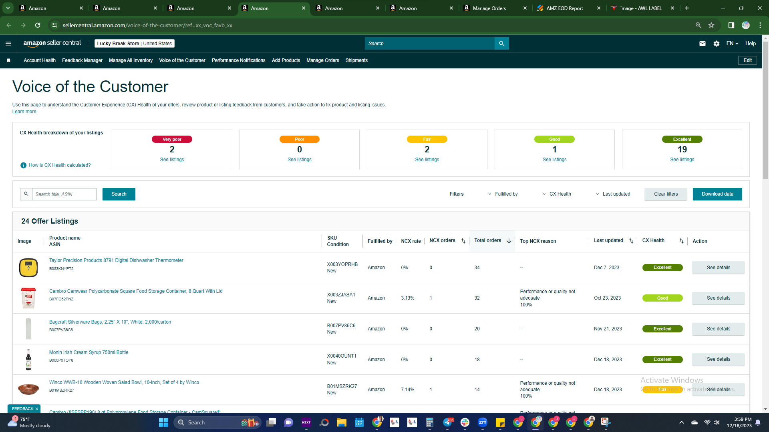This screenshot has width=769, height=432.
Task: Go to Manage All Inventory
Action: [x=131, y=60]
